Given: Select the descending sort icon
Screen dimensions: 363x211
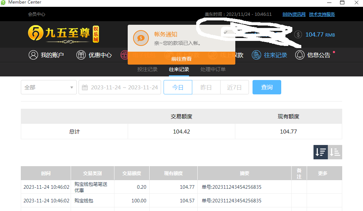Looking at the screenshot, I should pyautogui.click(x=321, y=152).
